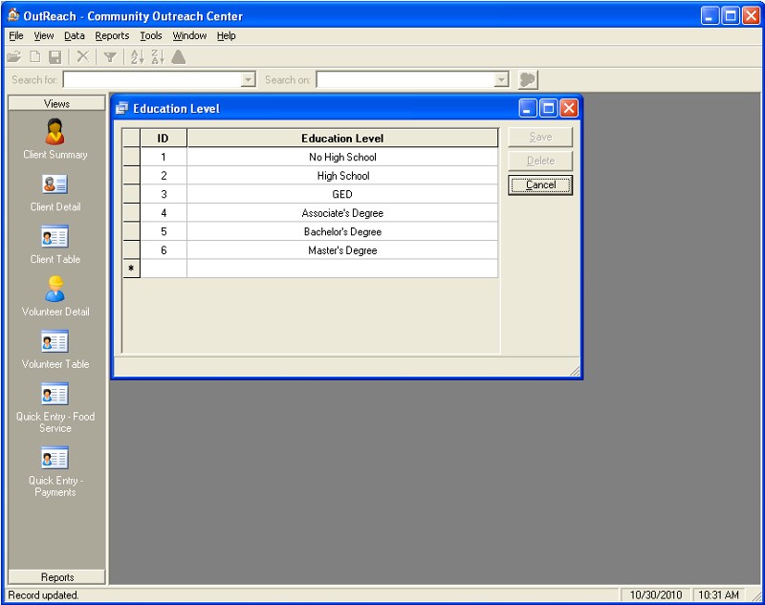Open the Data menu
The image size is (765, 605).
[x=75, y=35]
